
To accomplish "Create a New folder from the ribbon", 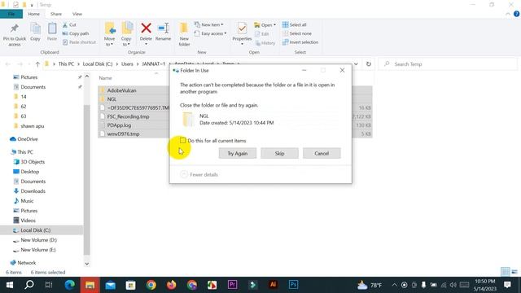I will coord(184,34).
